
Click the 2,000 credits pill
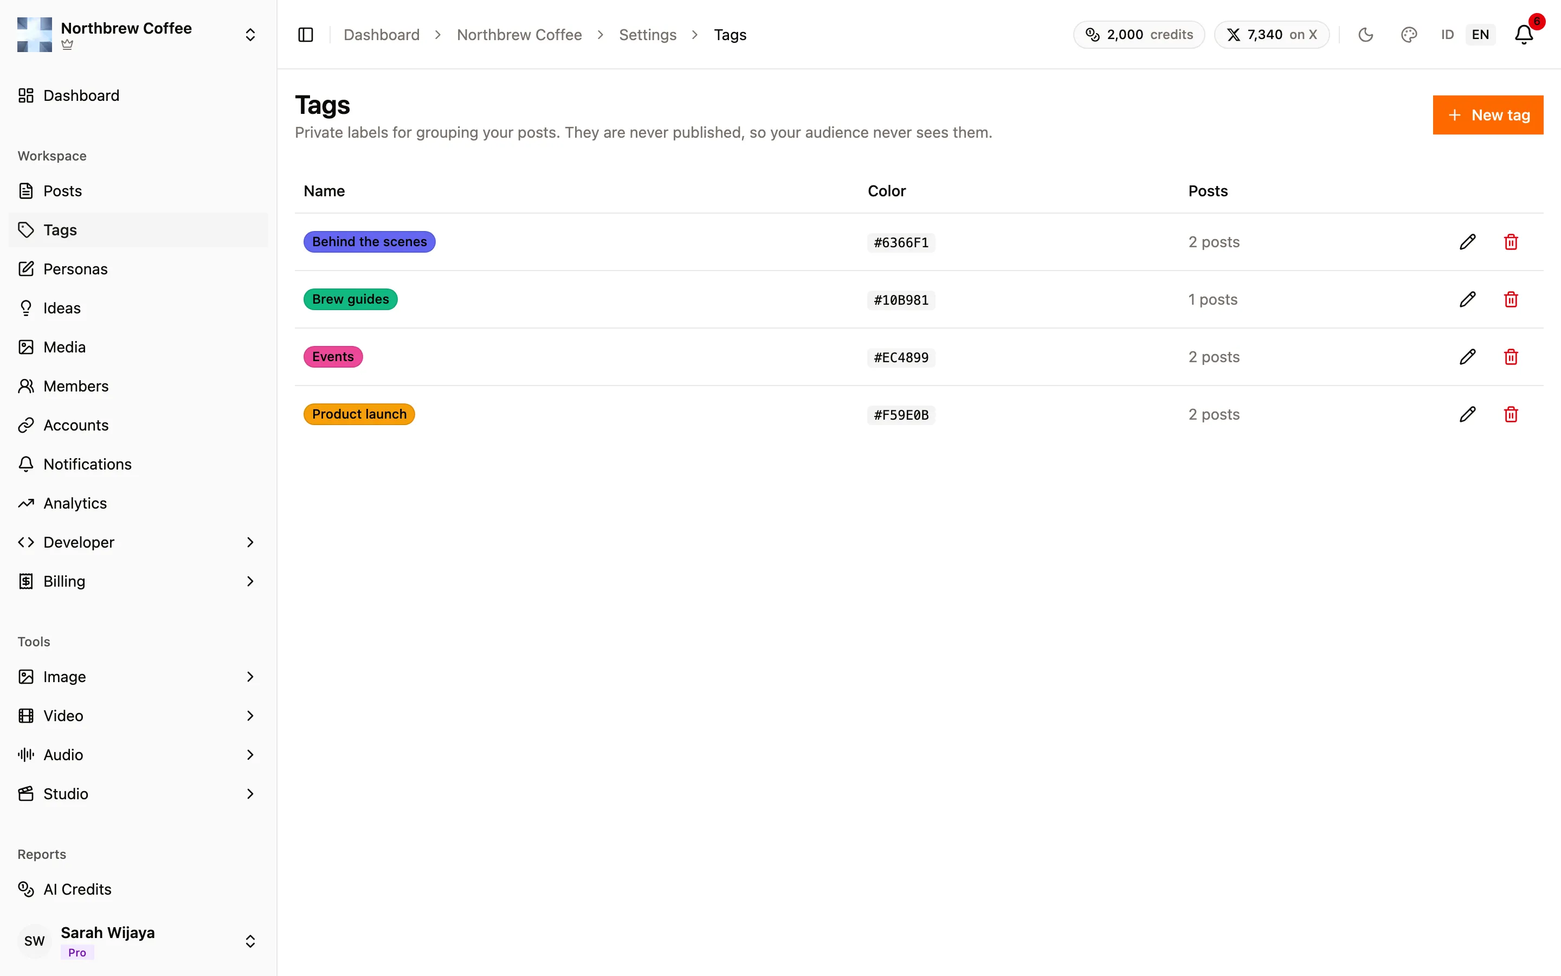[x=1138, y=35]
